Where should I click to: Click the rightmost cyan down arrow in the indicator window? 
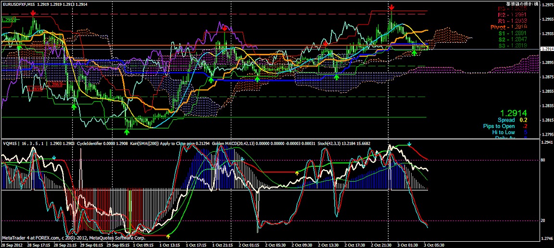coord(409,144)
